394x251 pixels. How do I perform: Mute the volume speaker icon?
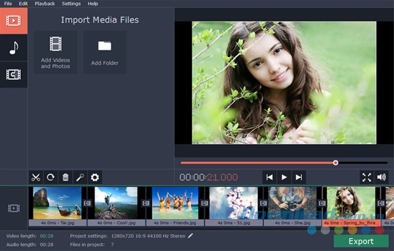(x=382, y=177)
